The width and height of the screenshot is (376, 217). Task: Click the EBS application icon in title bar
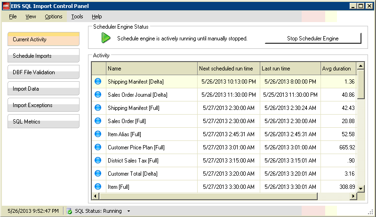coord(6,6)
